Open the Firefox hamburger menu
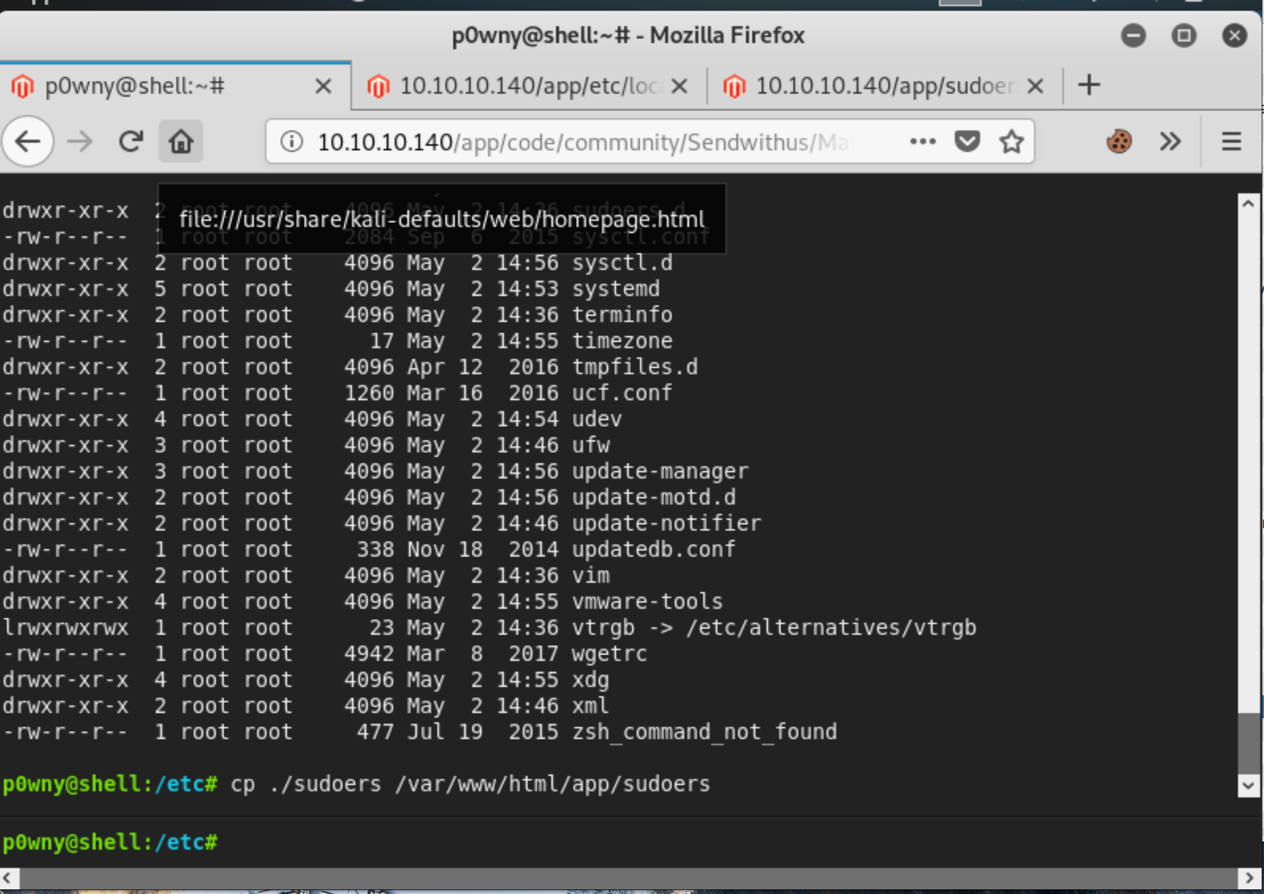The height and width of the screenshot is (894, 1264). tap(1231, 142)
